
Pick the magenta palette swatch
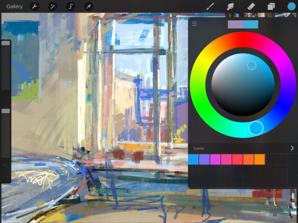(215, 159)
